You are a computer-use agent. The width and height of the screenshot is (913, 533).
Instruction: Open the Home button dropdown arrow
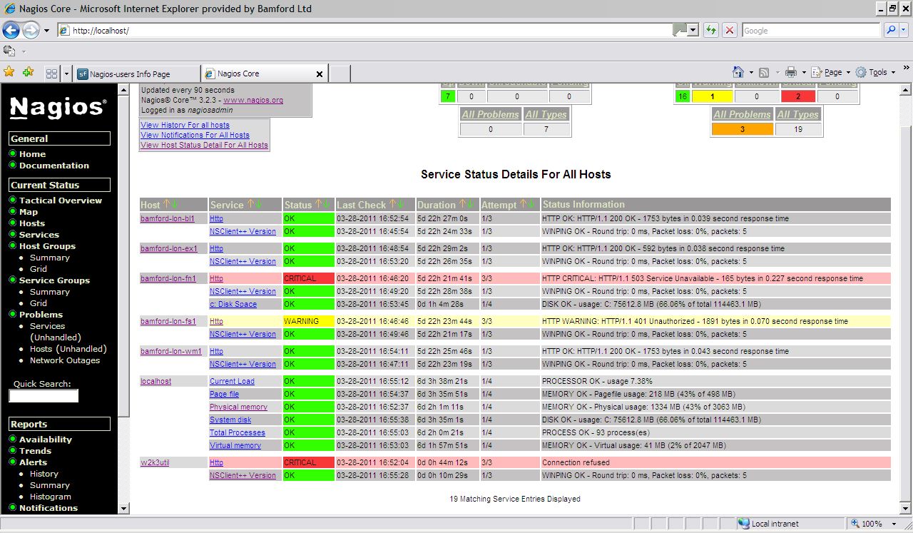click(751, 73)
